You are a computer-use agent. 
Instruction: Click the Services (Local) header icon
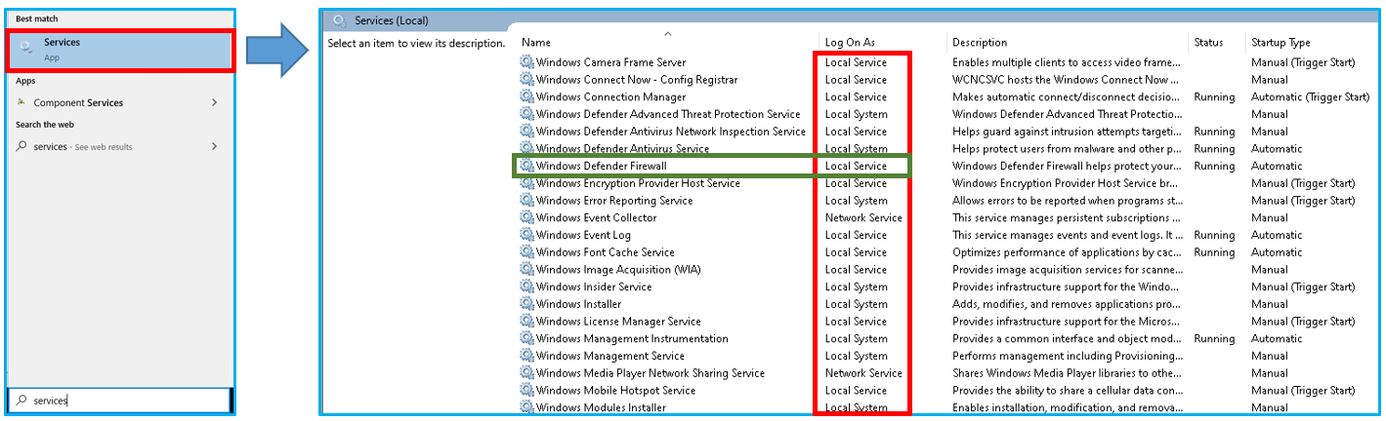(340, 19)
